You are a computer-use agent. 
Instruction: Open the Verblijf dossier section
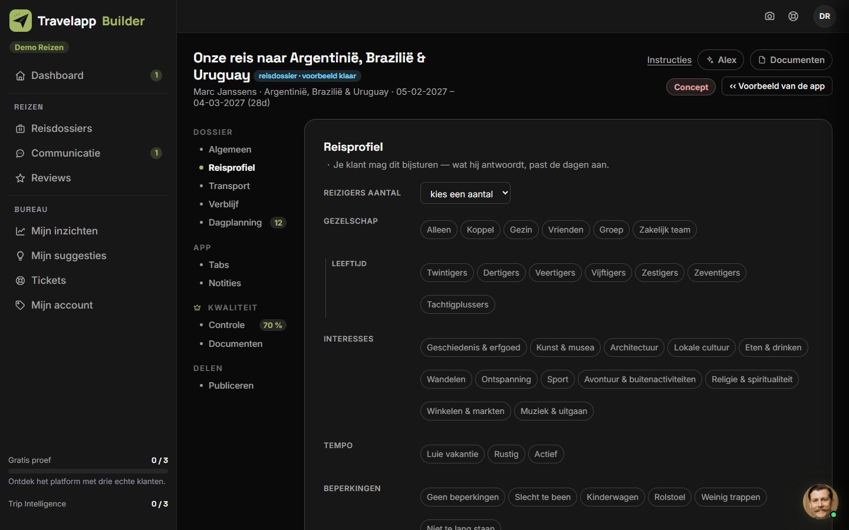(223, 204)
